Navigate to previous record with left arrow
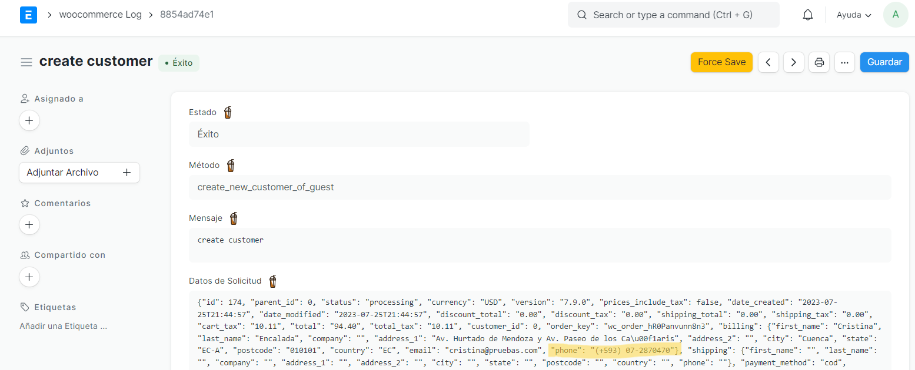Screen dimensions: 915x370 pos(768,62)
